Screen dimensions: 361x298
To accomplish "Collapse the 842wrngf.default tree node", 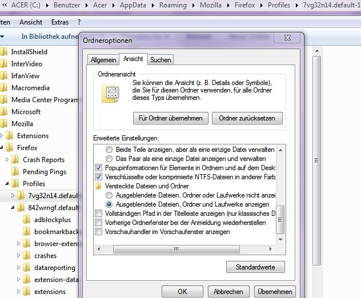I will [13, 208].
